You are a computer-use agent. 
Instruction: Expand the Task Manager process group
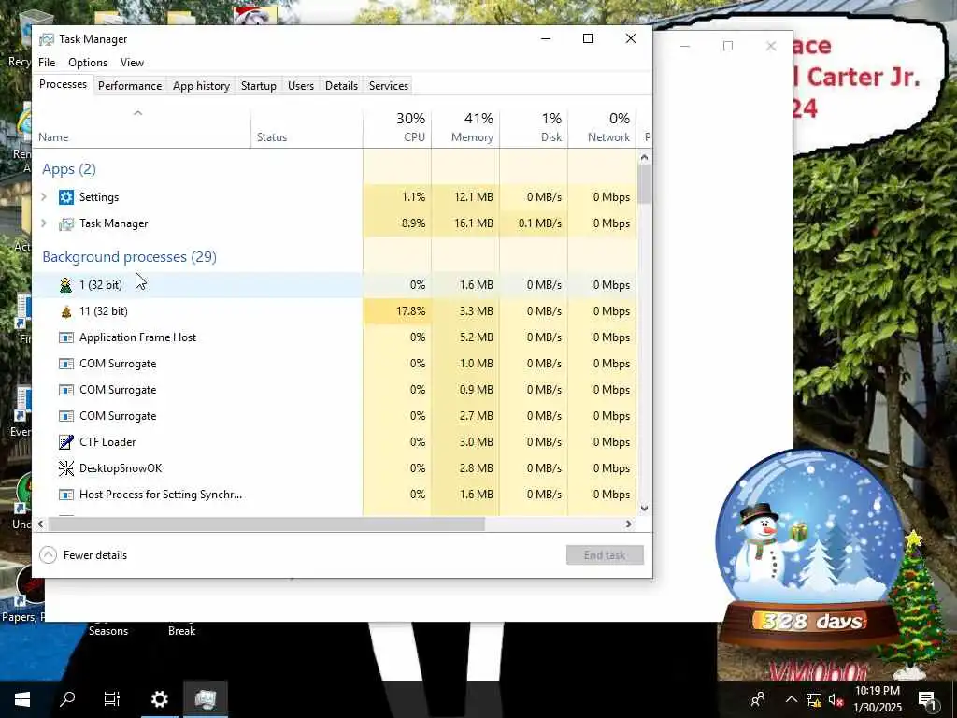click(44, 223)
